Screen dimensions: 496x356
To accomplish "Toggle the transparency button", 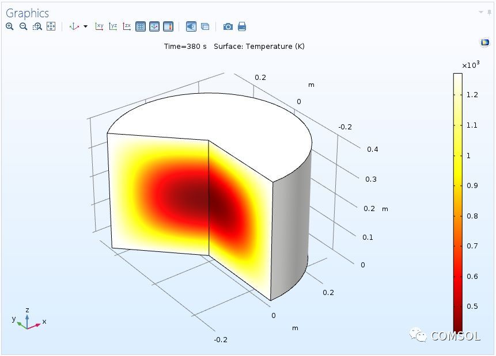I will tap(205, 26).
